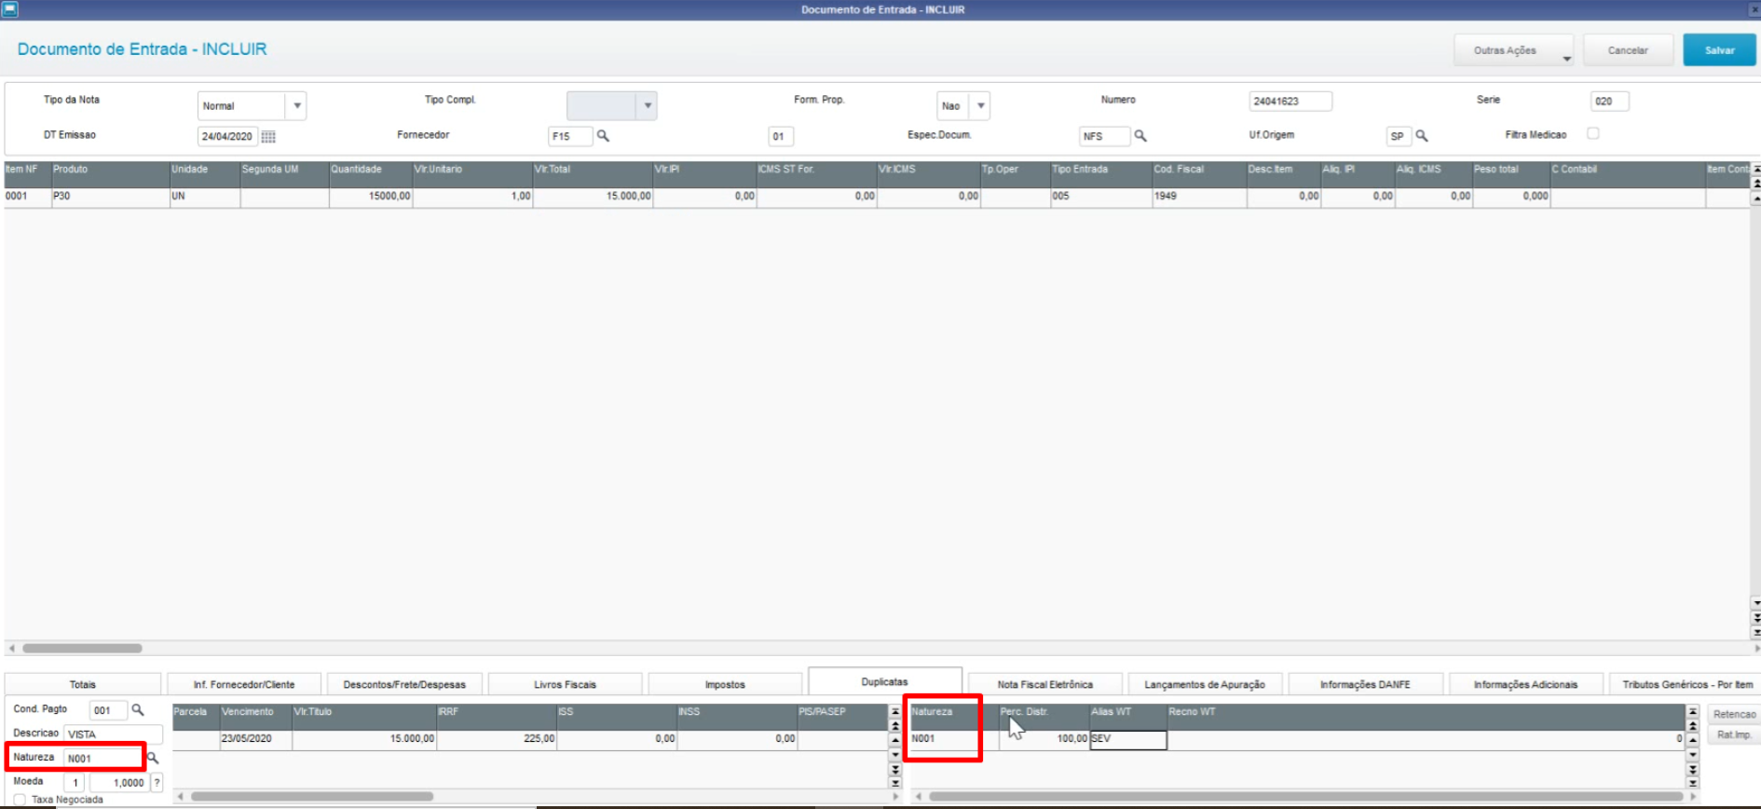The width and height of the screenshot is (1761, 809).
Task: Click the DT Emissao date field
Action: pos(227,136)
